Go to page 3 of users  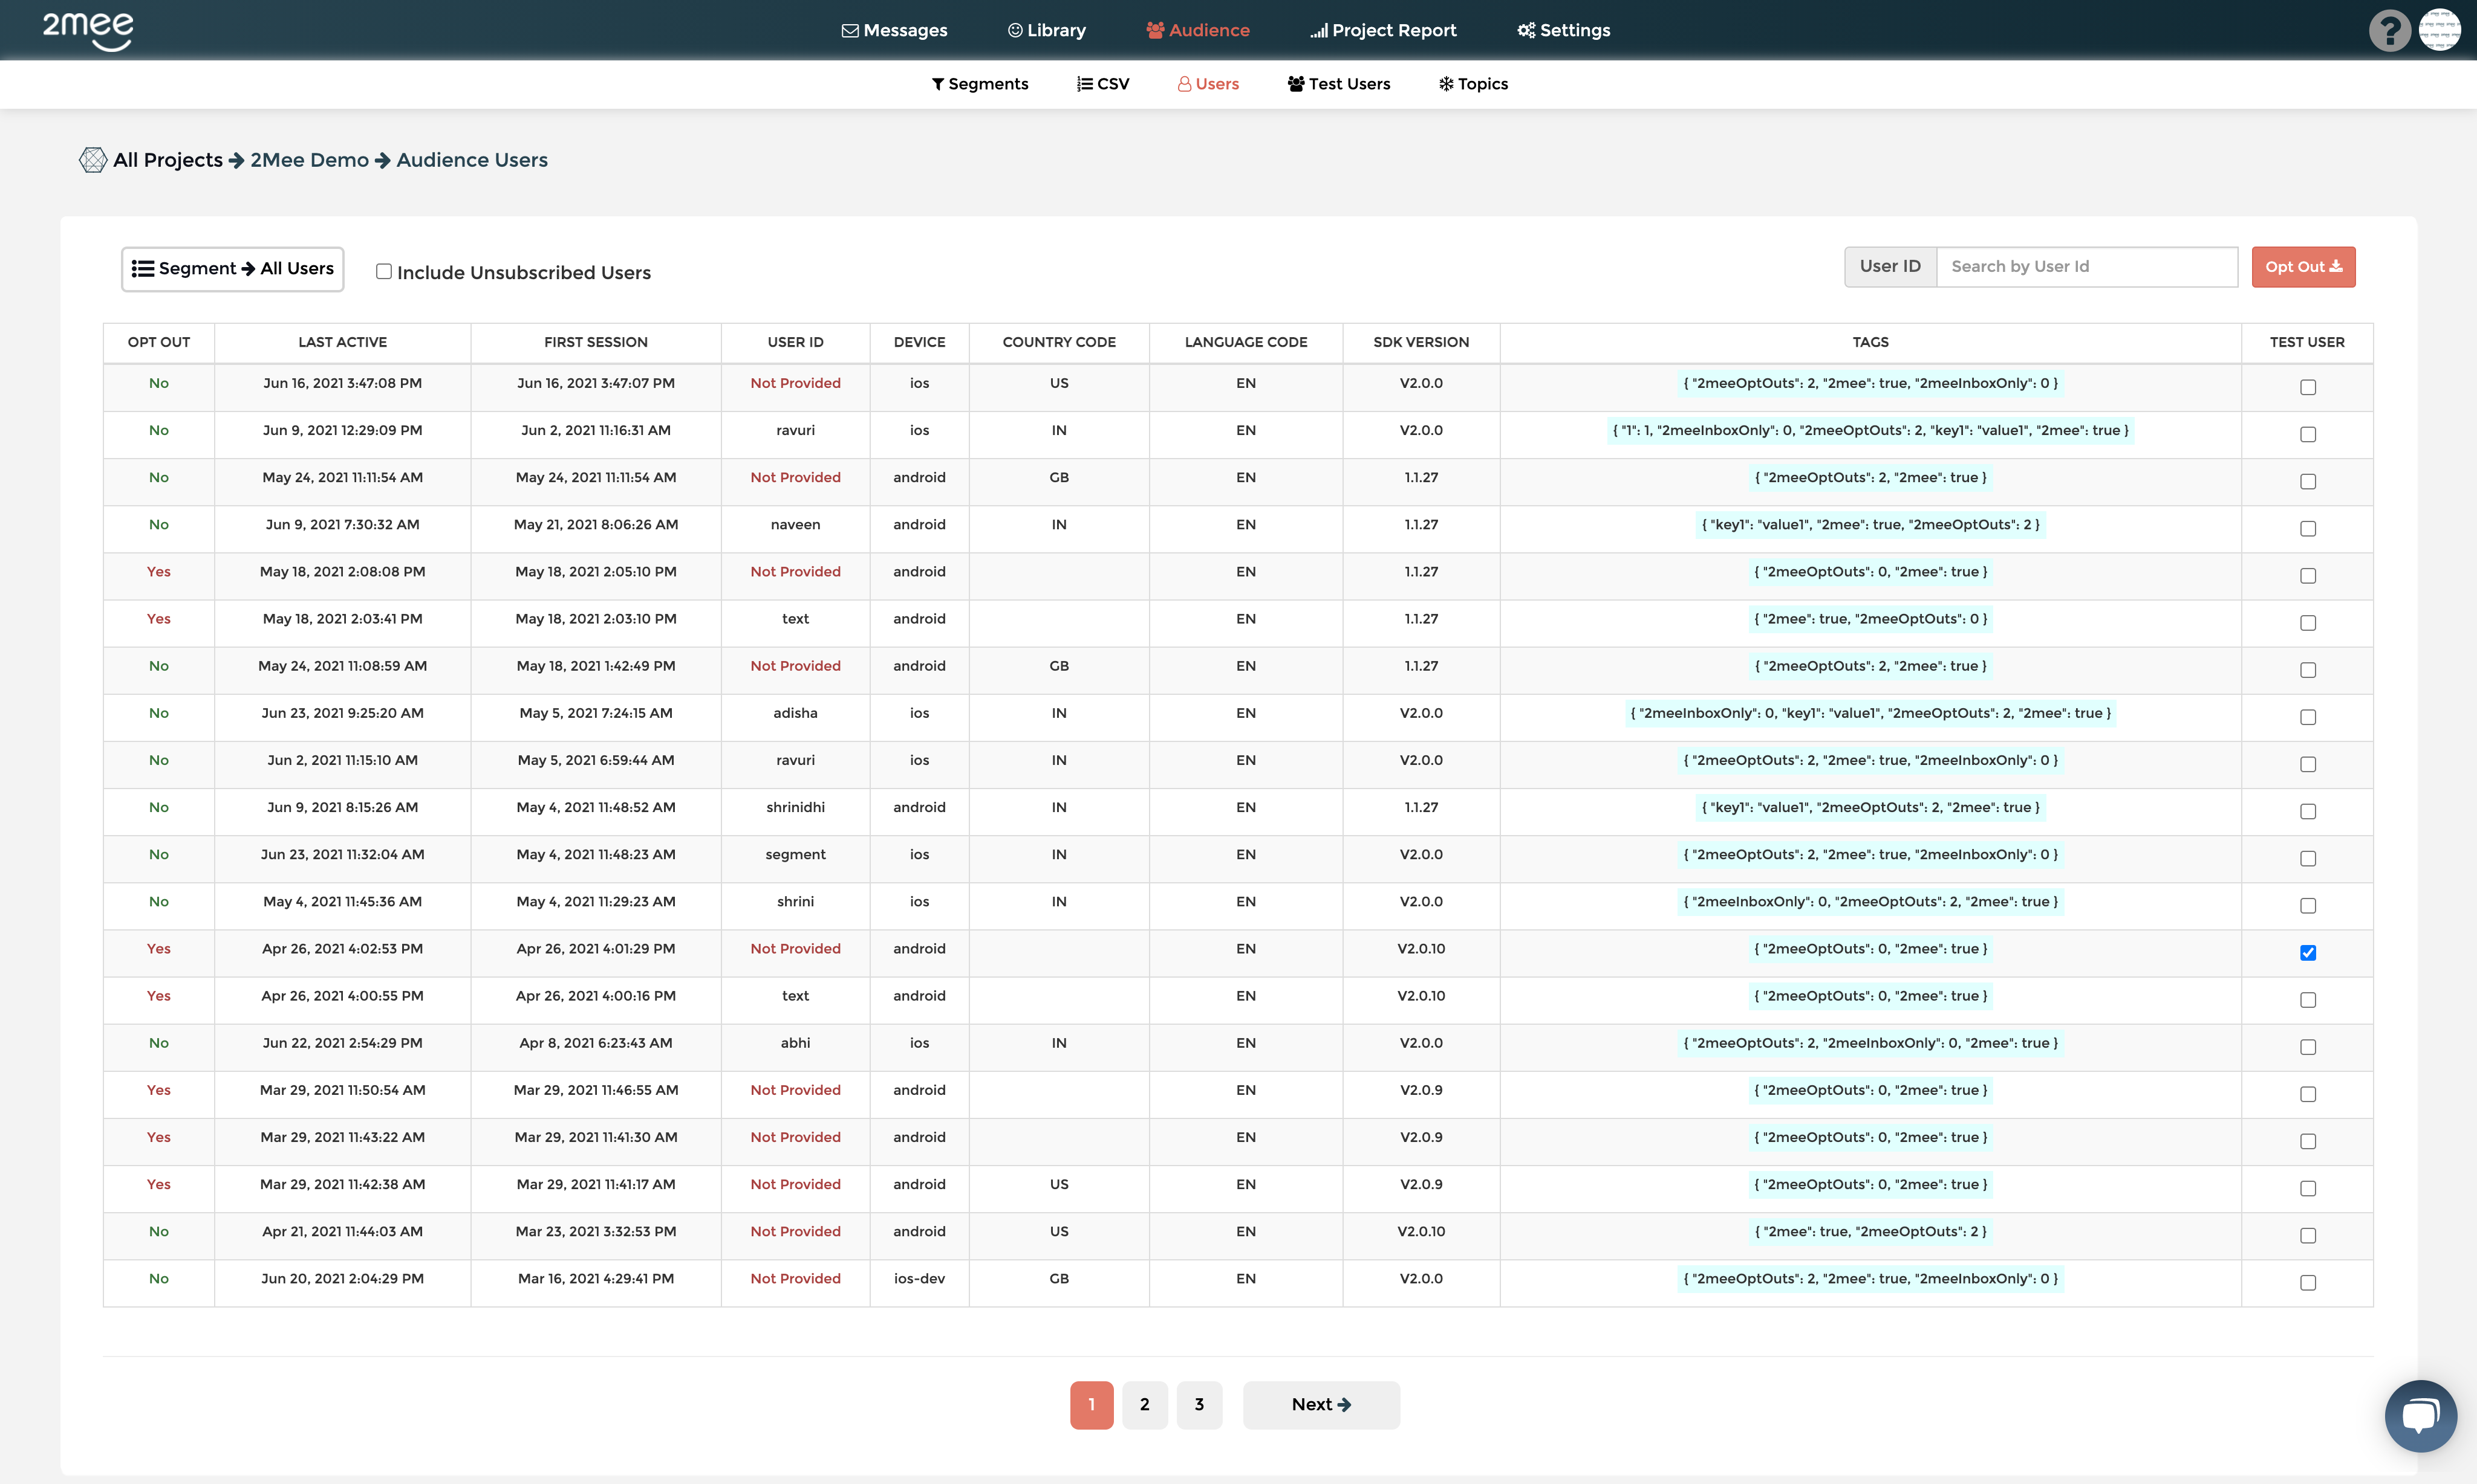coord(1199,1404)
